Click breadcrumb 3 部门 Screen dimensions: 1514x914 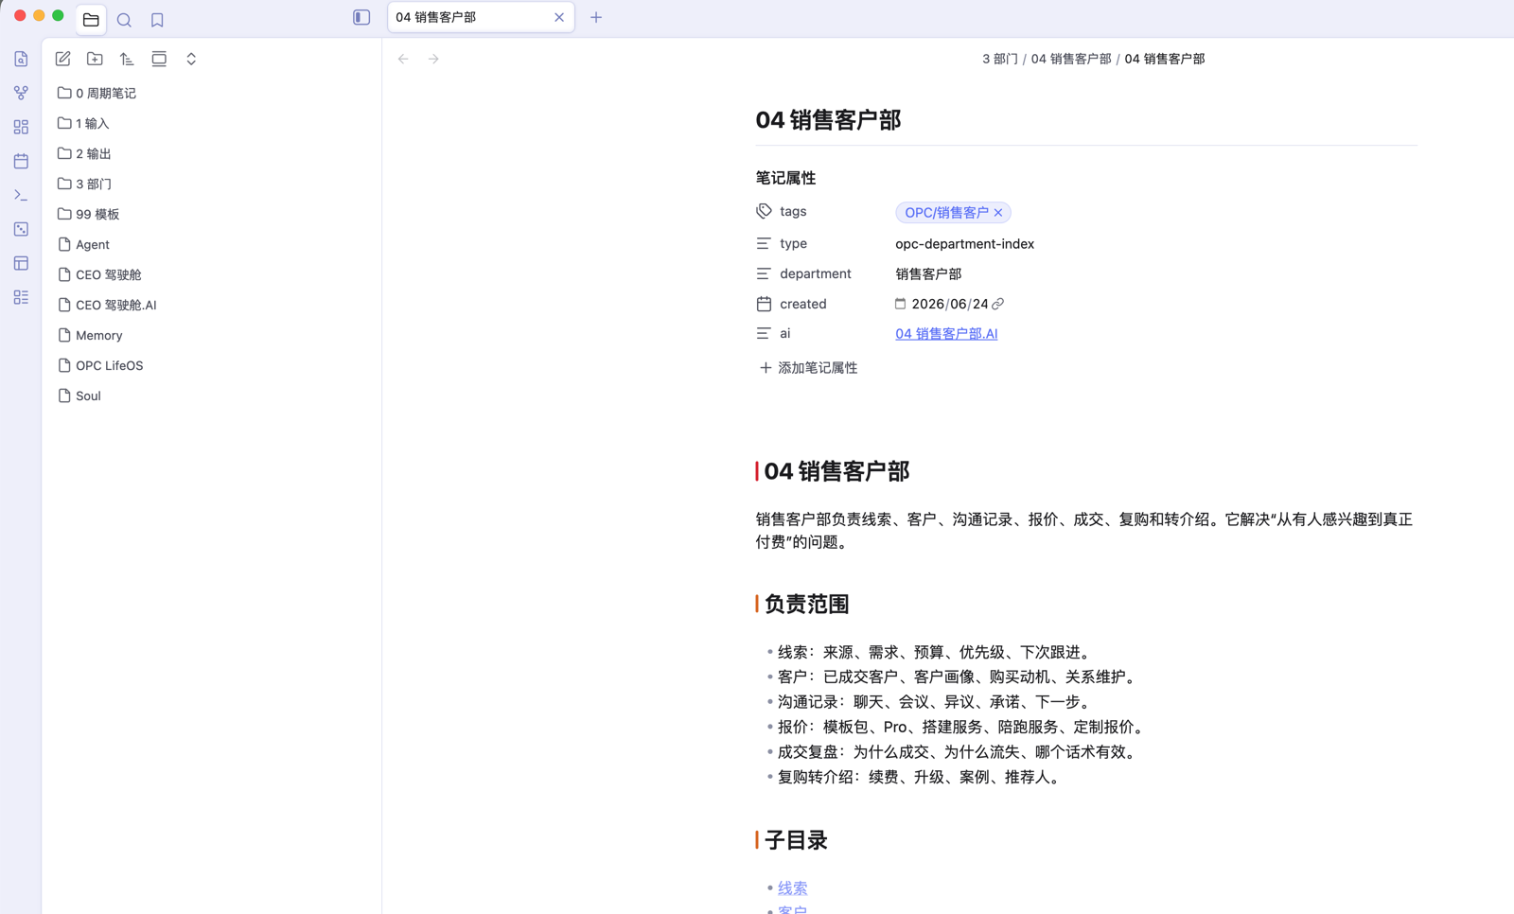coord(999,59)
